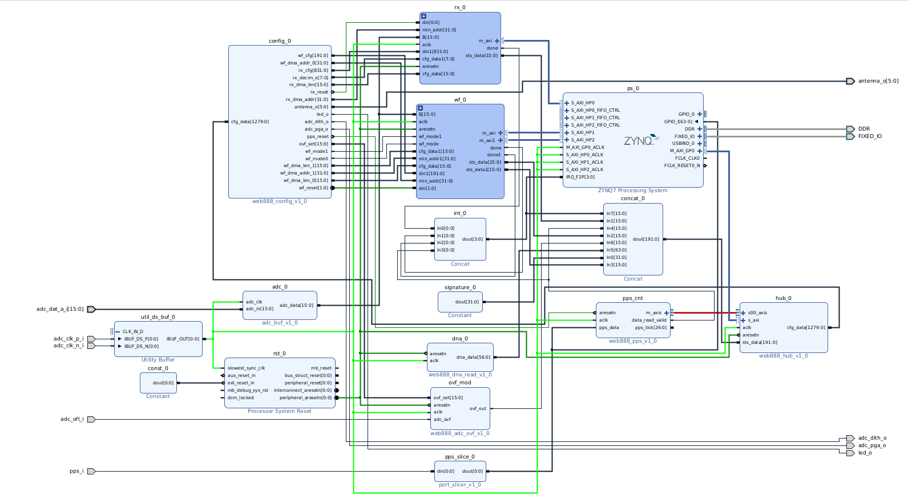
Task: Expand the M_AXI_GP0 interface on ps_0
Action: click(700, 151)
